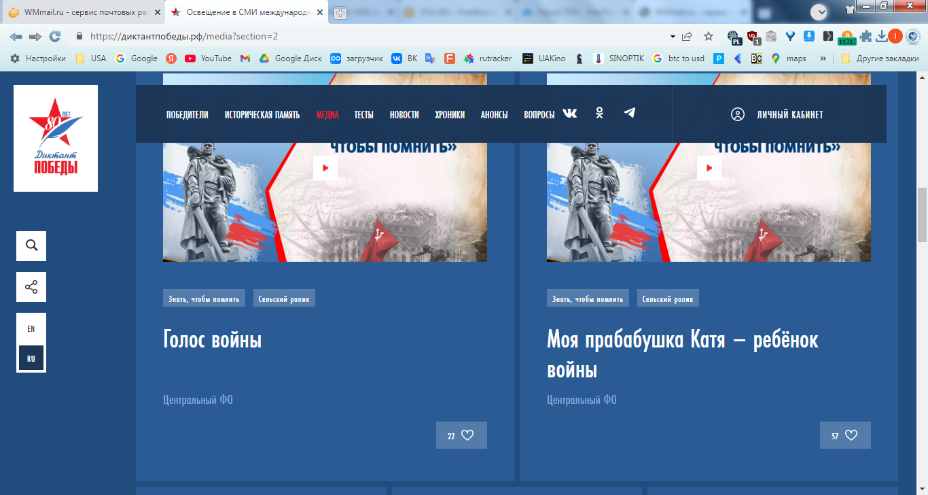Open the Моя прабабушка Катя — ребёнок войны title
The width and height of the screenshot is (928, 495).
683,355
